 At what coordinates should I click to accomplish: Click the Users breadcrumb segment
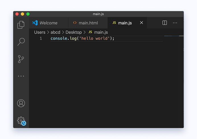40,32
